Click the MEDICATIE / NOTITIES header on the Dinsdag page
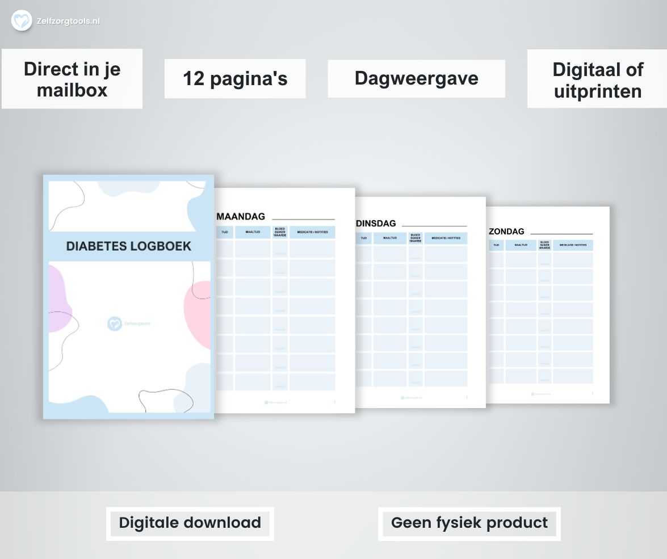The width and height of the screenshot is (667, 559). tap(446, 238)
